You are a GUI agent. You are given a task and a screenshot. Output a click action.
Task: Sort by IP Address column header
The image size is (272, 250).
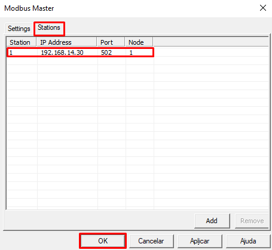coord(66,42)
